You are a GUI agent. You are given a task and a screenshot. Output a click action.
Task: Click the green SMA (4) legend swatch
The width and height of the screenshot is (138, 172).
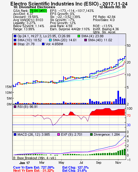tap(79, 36)
